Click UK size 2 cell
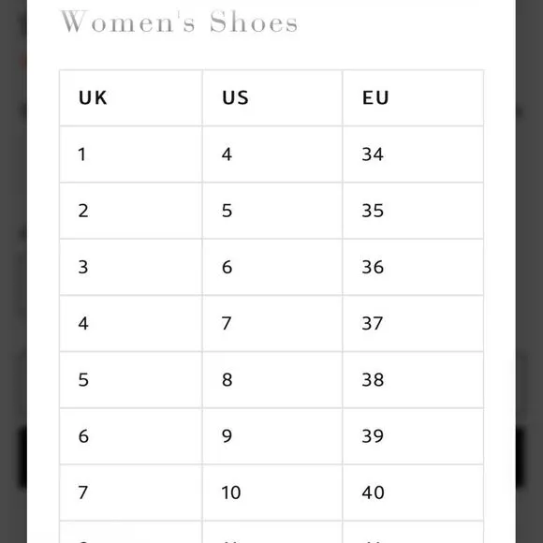543x543 pixels. 131,211
